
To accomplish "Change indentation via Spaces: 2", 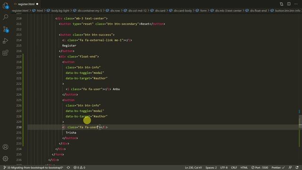I will point(211,168).
